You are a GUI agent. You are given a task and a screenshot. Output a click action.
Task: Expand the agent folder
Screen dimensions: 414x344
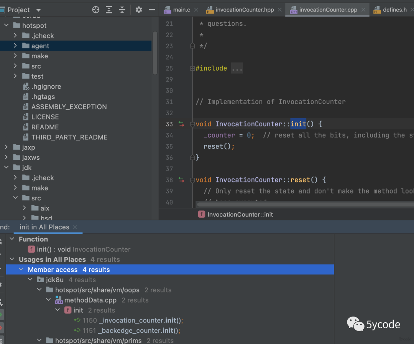[x=15, y=46]
